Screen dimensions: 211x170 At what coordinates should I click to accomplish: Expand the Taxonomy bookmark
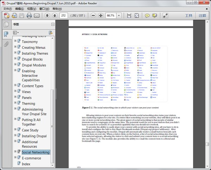(15, 41)
